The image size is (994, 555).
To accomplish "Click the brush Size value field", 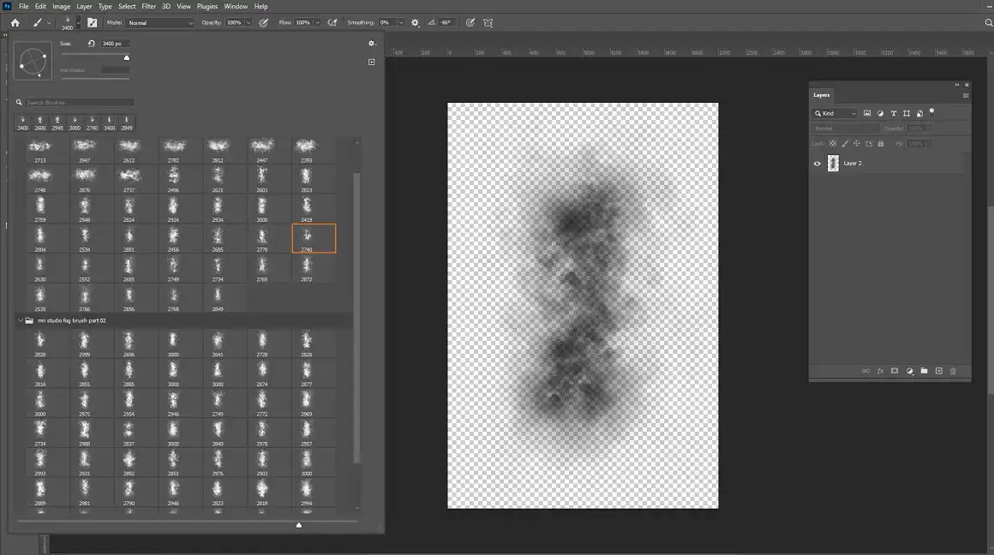I will tap(116, 44).
